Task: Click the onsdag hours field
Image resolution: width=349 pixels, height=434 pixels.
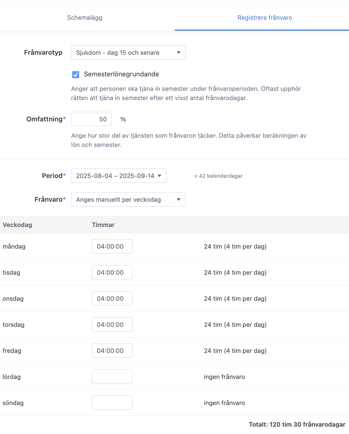Action: click(112, 298)
